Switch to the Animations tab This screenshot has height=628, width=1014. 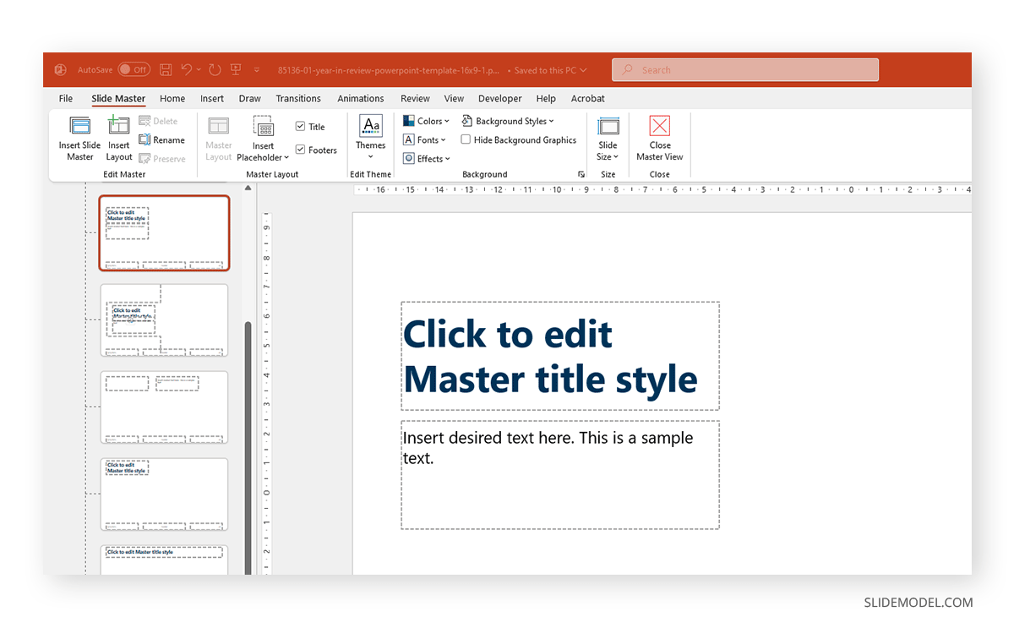[361, 98]
